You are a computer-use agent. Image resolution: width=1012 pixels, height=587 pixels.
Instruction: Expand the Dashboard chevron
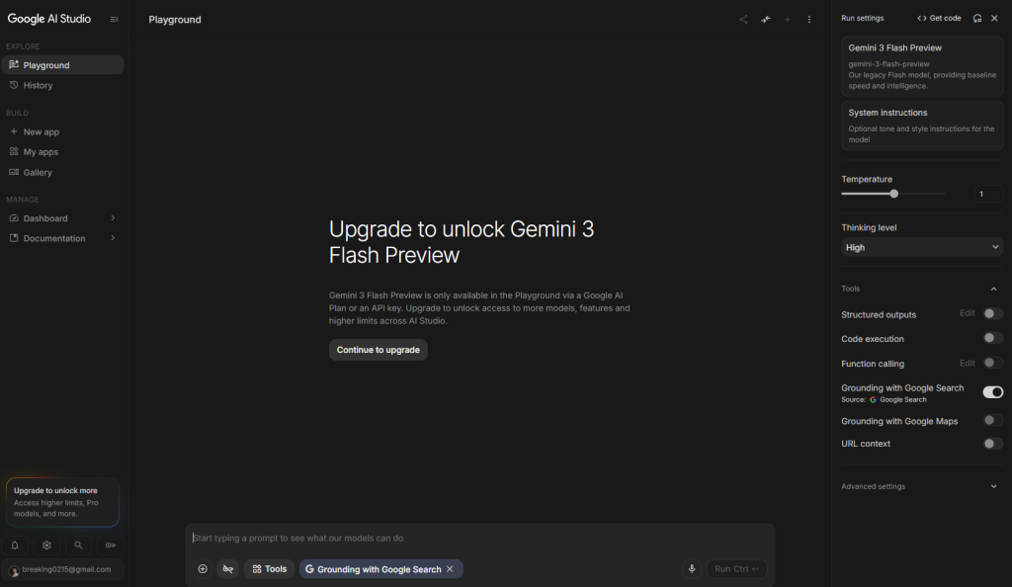[x=113, y=218]
